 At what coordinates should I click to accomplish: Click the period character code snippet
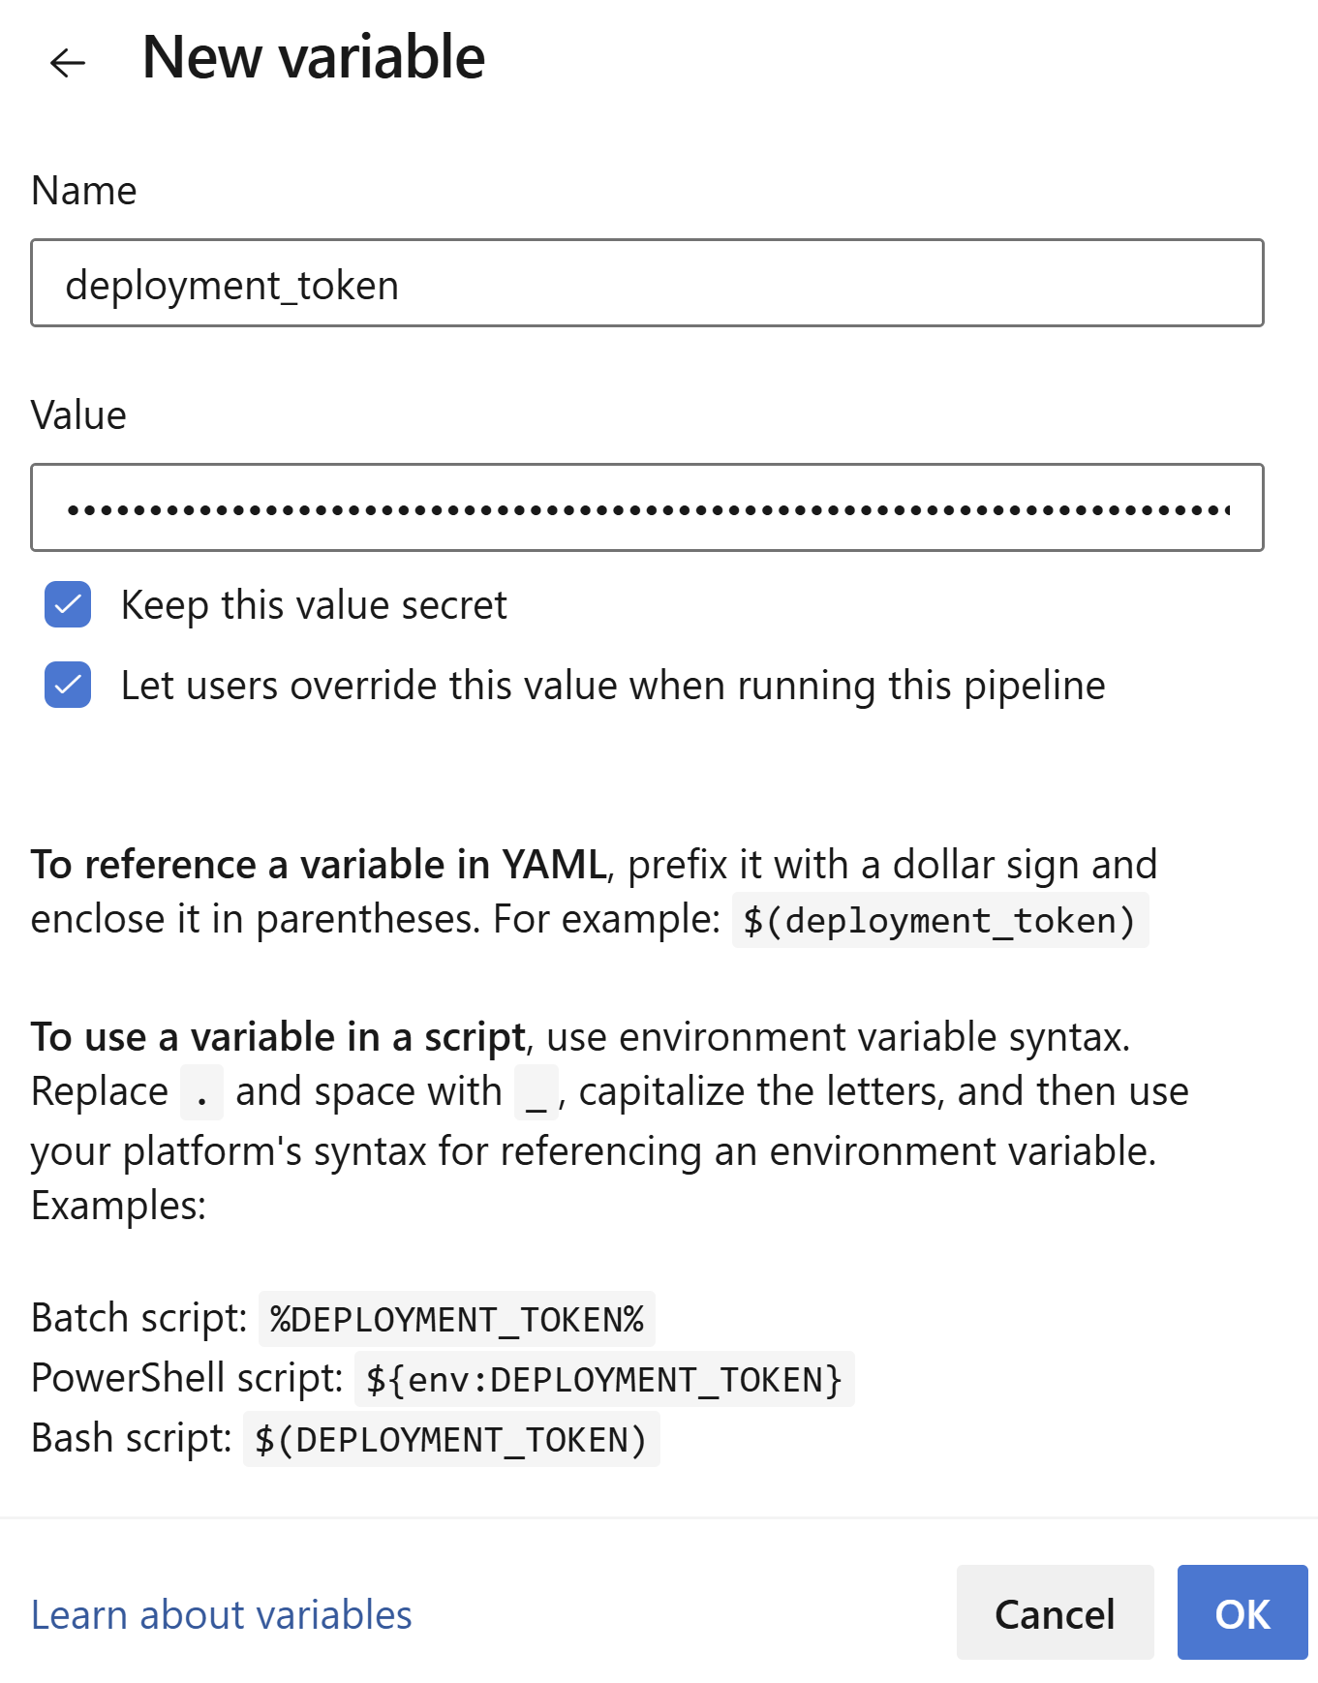(x=201, y=1092)
